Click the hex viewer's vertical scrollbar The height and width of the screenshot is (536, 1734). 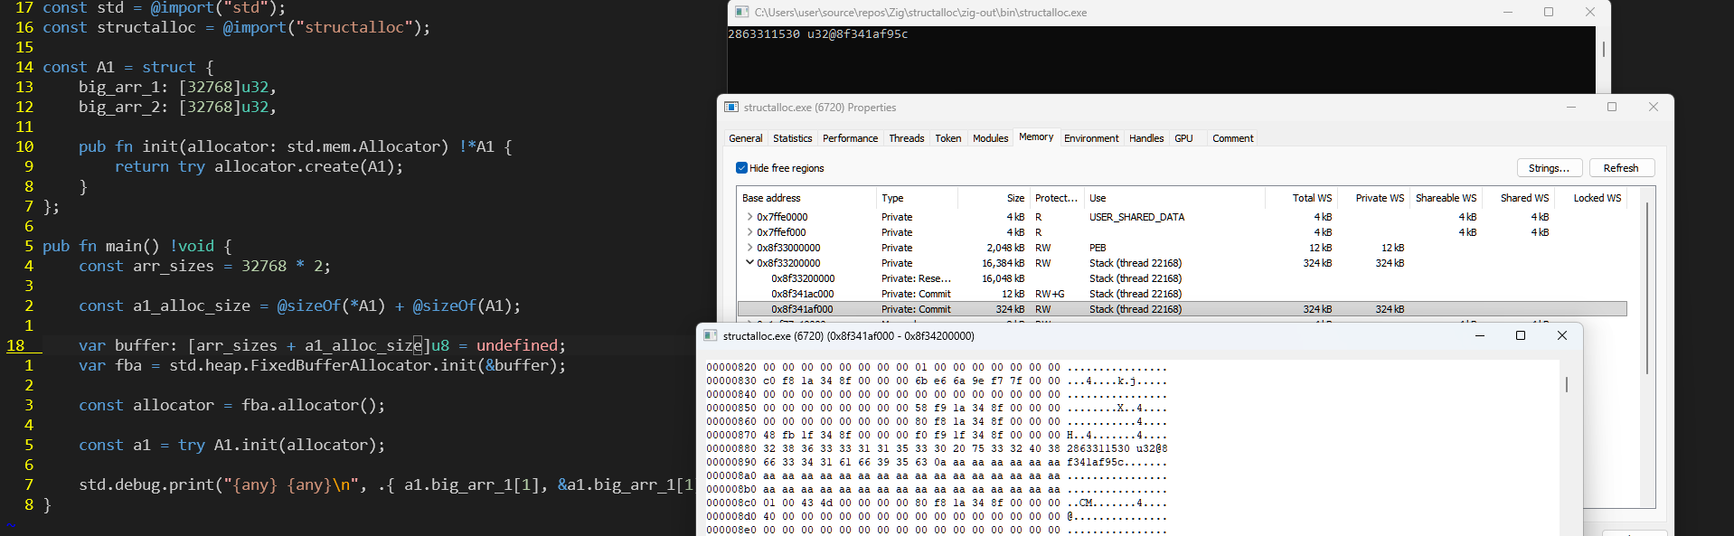coord(1567,385)
